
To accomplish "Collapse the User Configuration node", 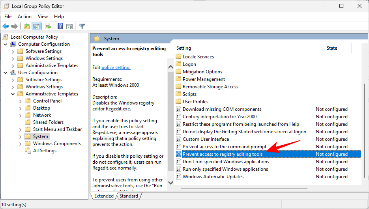I will pyautogui.click(x=6, y=73).
